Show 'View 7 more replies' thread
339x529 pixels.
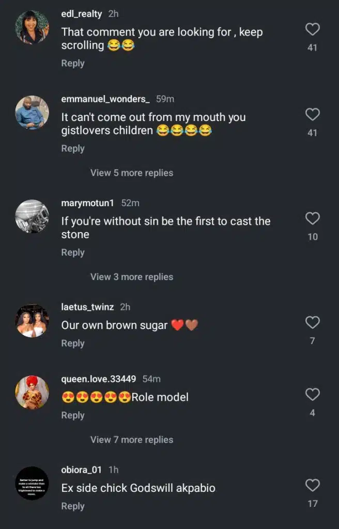[x=132, y=440]
